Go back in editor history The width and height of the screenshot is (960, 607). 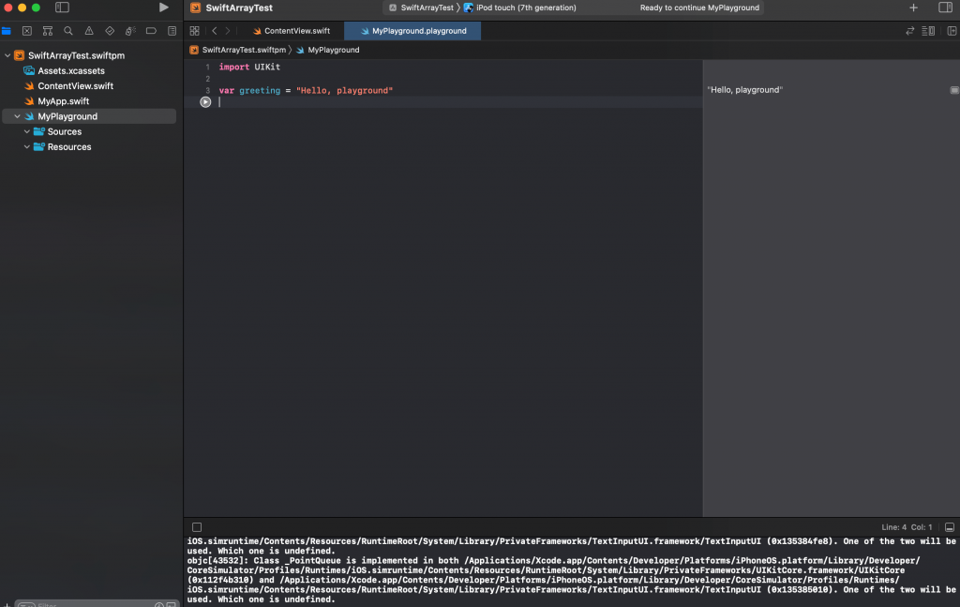tap(215, 31)
